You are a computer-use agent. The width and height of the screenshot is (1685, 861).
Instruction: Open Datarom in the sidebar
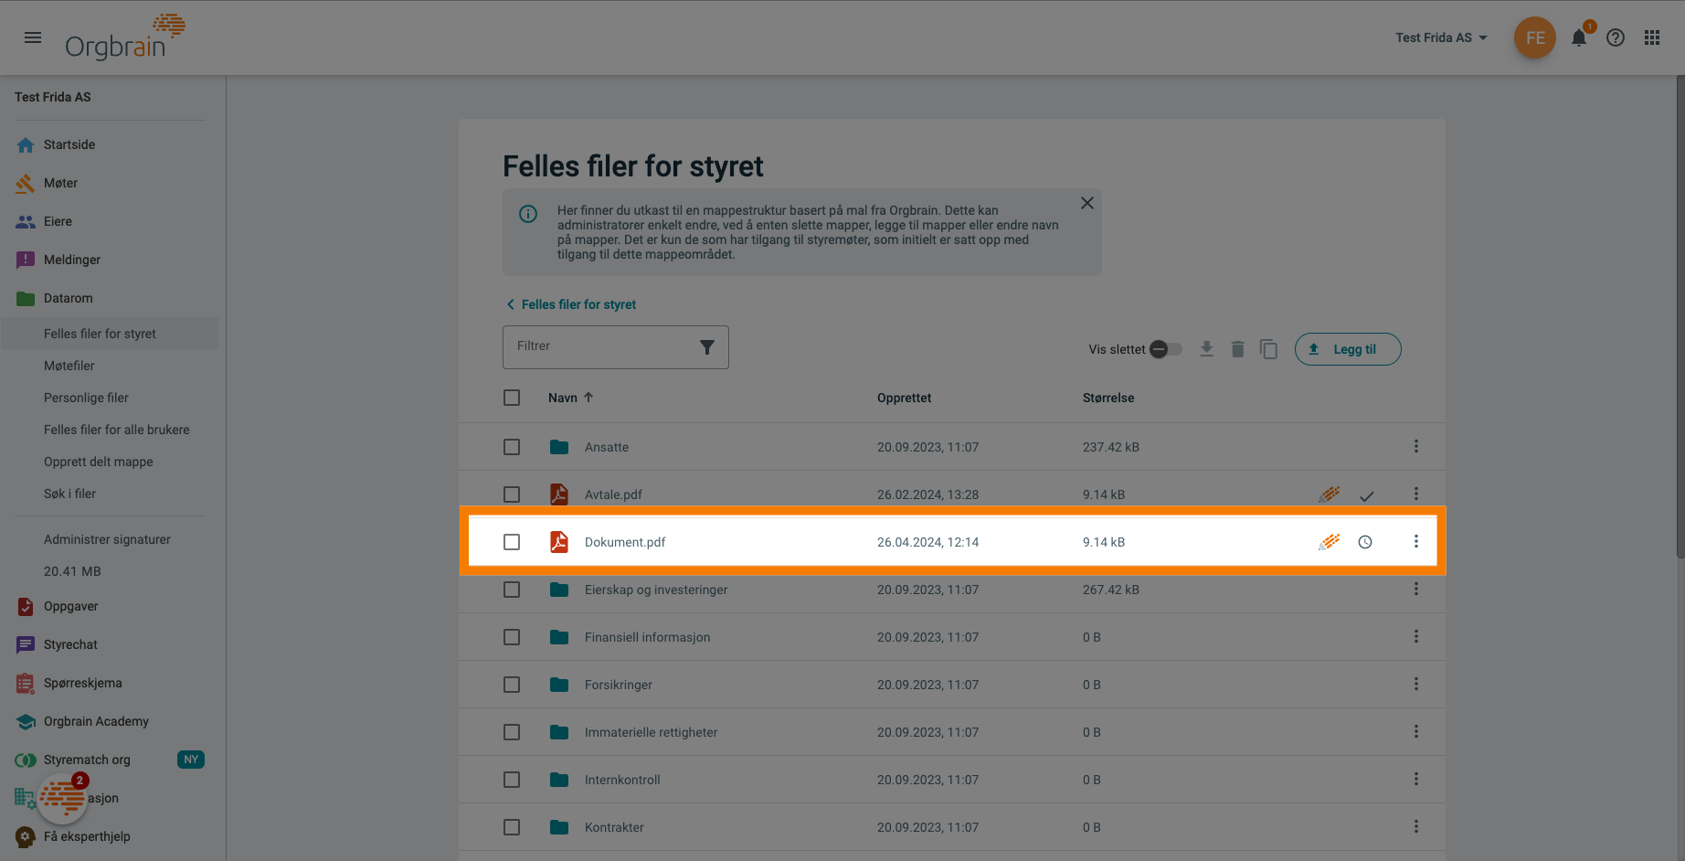(69, 298)
